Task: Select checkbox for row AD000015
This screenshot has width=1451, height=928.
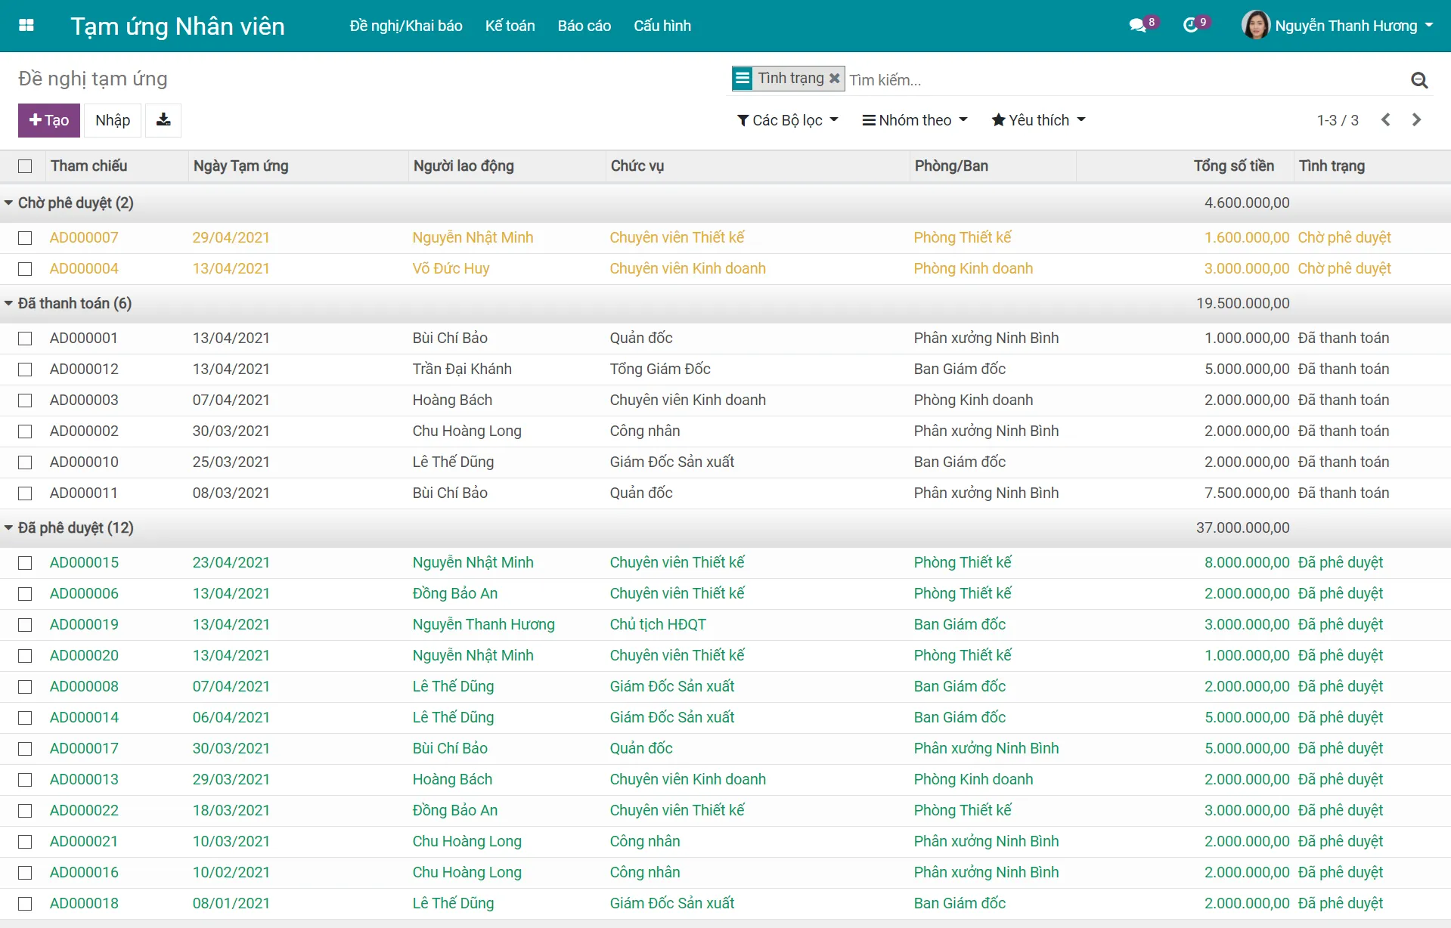Action: point(25,563)
